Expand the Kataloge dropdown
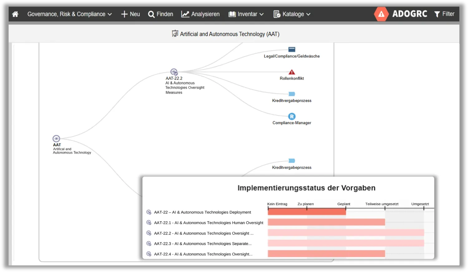The height and width of the screenshot is (272, 468). (292, 14)
